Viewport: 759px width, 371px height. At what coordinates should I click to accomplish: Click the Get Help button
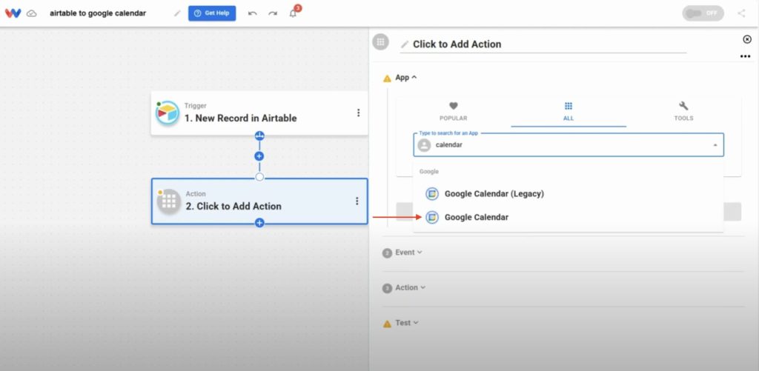tap(212, 13)
